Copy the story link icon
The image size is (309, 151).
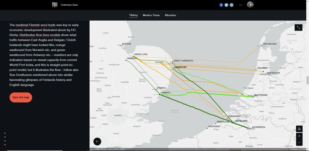231,5
